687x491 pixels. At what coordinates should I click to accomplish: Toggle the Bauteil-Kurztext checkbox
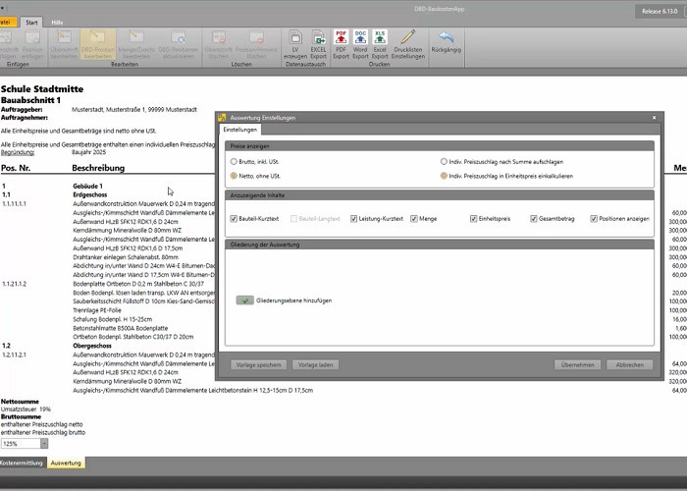234,218
